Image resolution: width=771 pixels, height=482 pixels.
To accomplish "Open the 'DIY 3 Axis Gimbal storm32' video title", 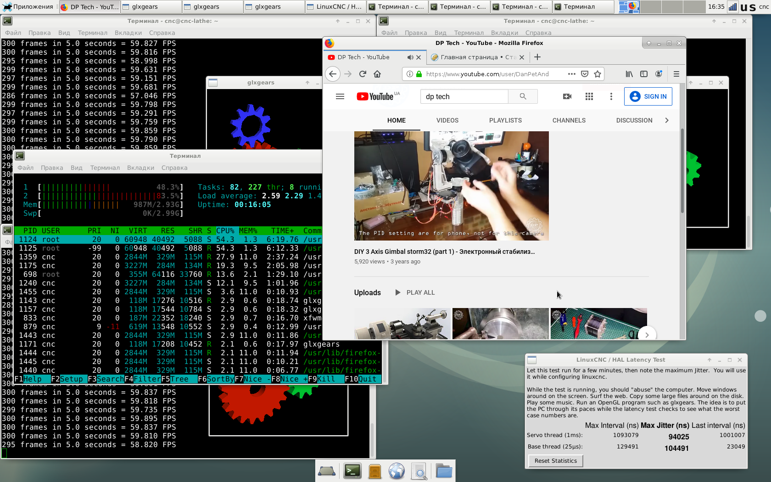I will [x=444, y=252].
